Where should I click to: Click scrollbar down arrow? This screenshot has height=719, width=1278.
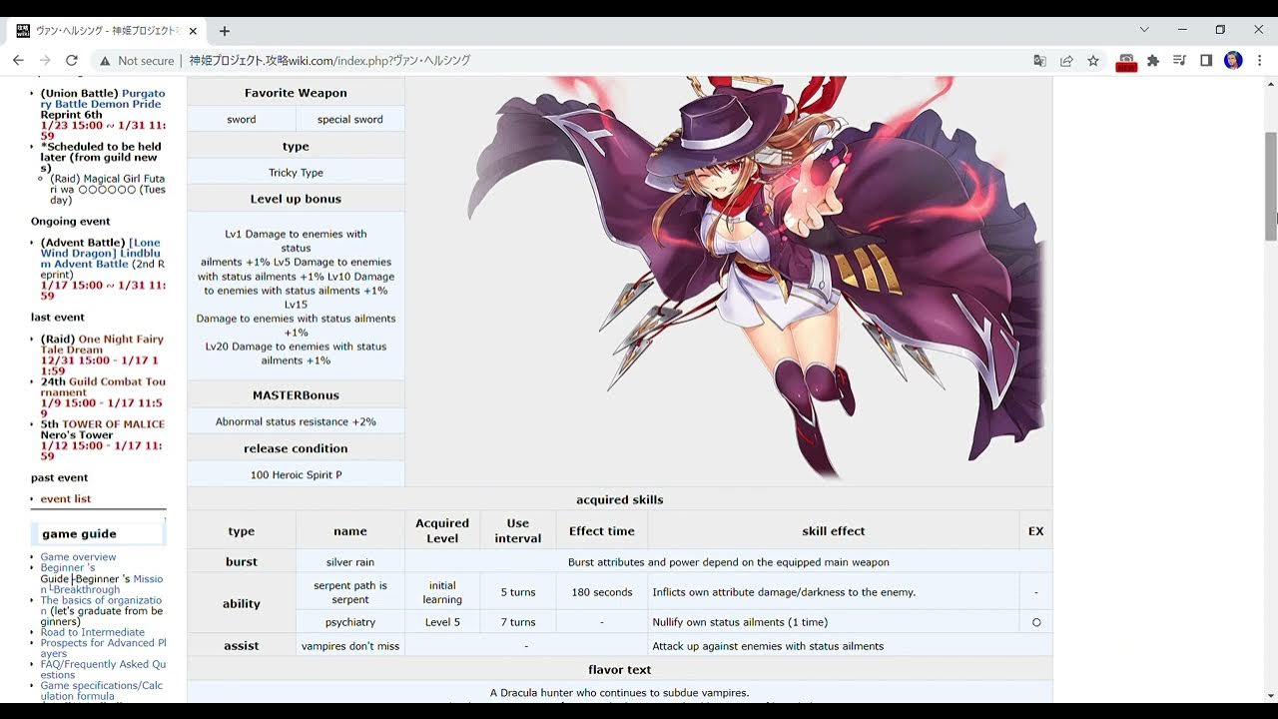(x=1271, y=695)
